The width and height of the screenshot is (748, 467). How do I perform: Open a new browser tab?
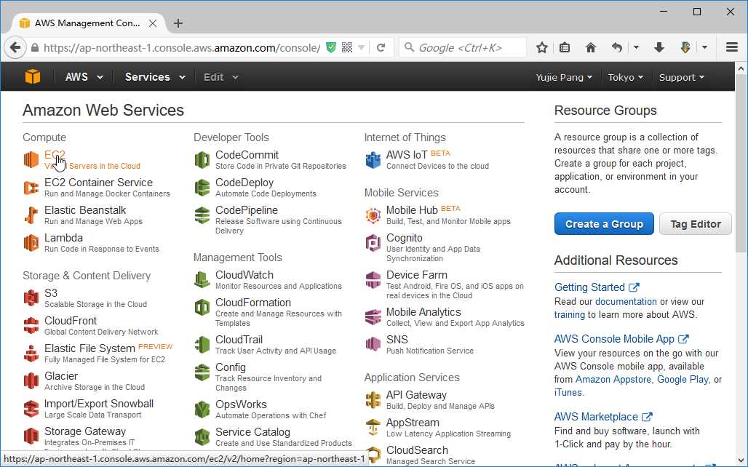[178, 23]
